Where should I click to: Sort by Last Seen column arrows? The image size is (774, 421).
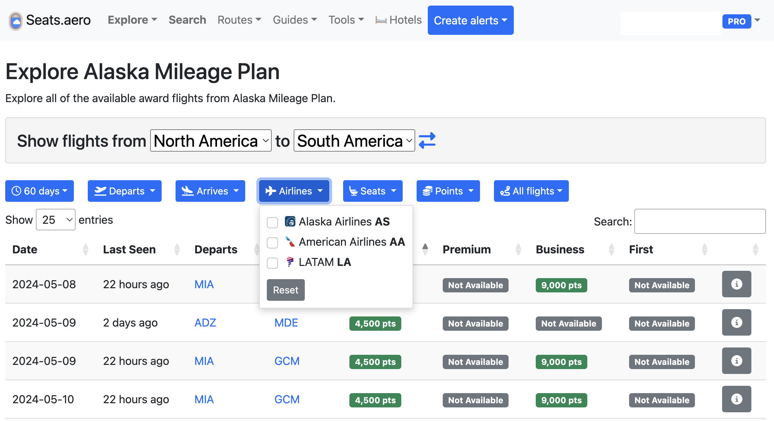[177, 250]
